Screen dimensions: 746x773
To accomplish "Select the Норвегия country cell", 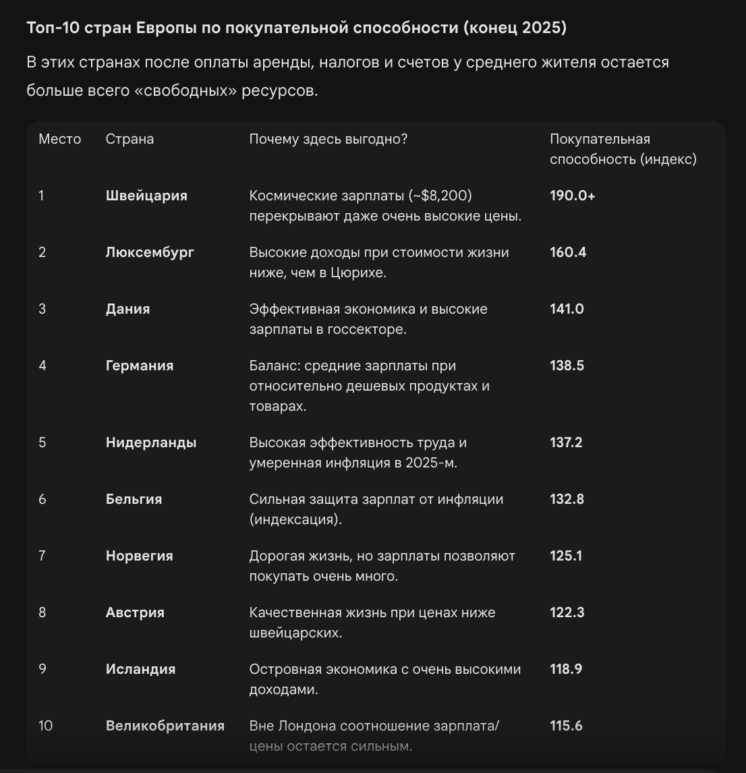I will (139, 556).
